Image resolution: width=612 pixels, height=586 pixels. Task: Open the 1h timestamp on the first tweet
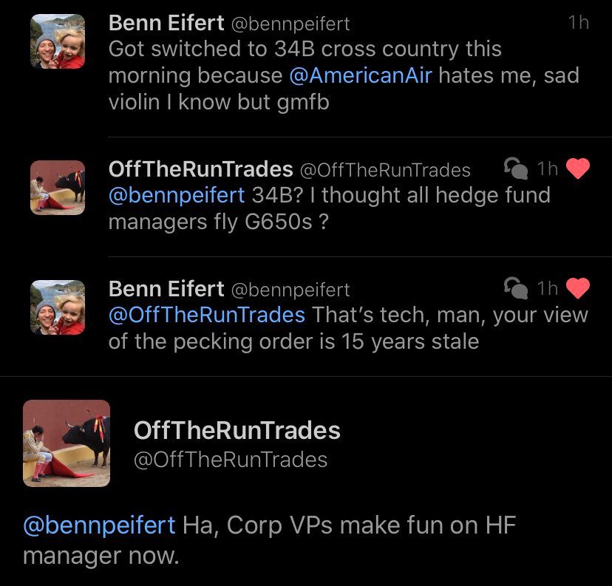[x=579, y=23]
